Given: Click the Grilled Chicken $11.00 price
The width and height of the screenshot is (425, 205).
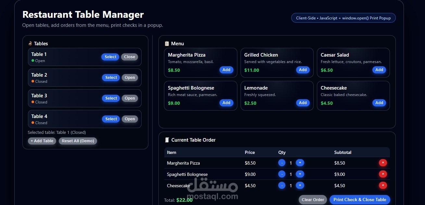Looking at the screenshot, I should tap(252, 70).
